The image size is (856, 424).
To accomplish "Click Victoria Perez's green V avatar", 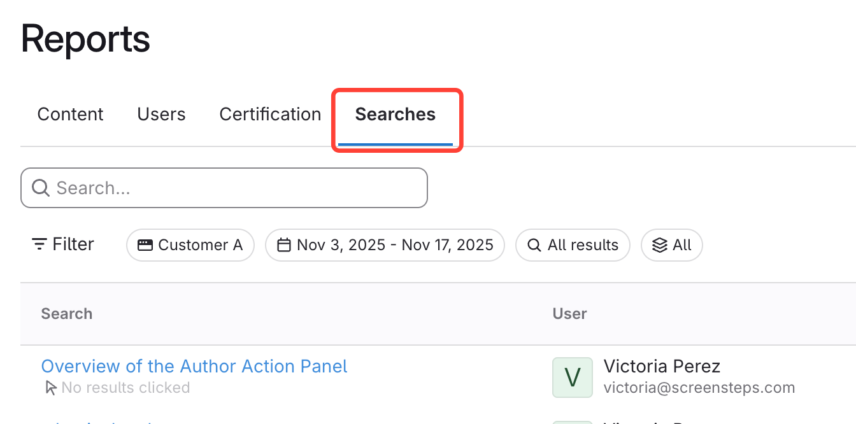I will [572, 378].
